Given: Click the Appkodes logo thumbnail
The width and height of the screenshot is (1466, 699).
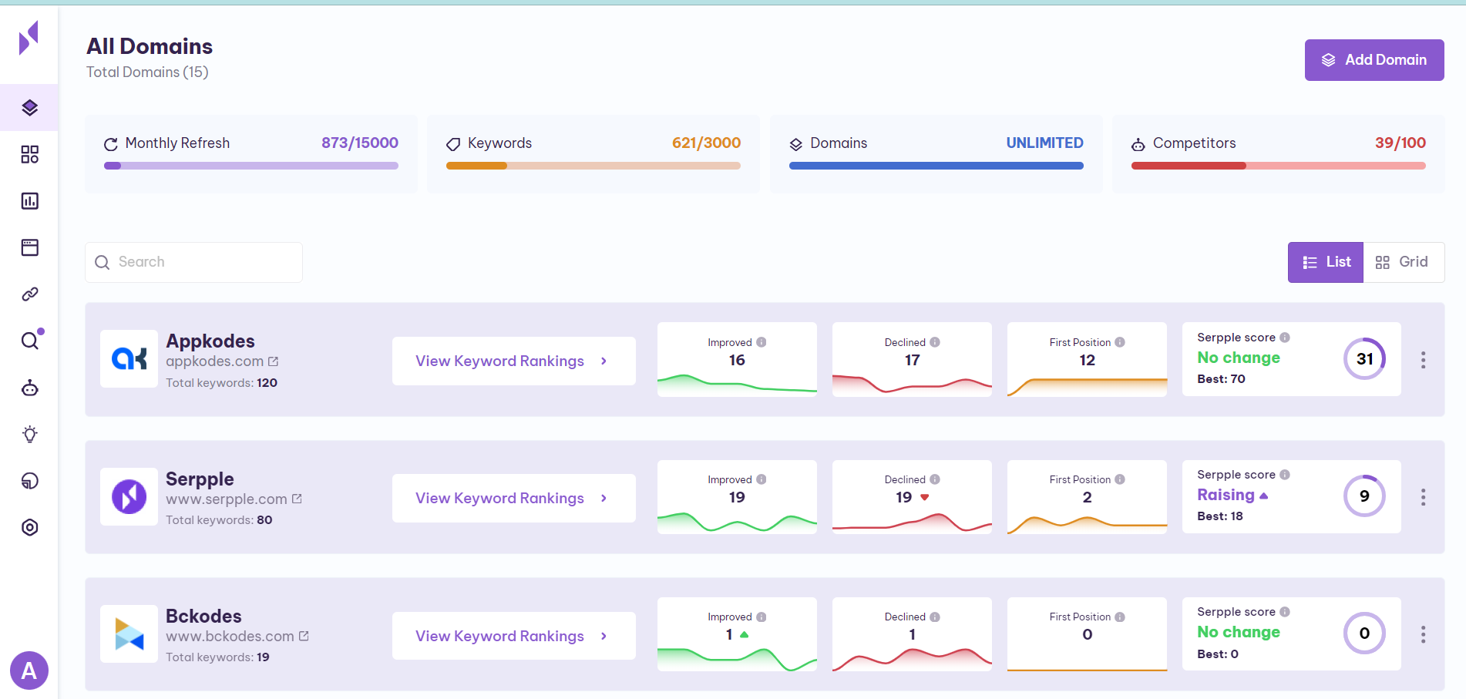Looking at the screenshot, I should click(129, 358).
